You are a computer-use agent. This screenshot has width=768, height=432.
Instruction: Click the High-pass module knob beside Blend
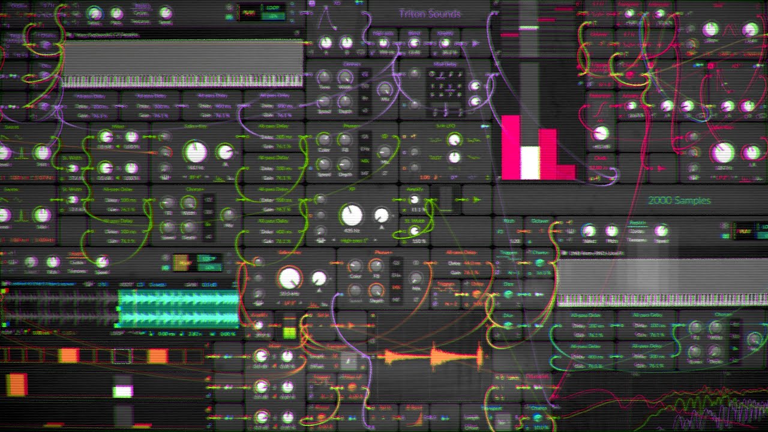pyautogui.click(x=384, y=43)
